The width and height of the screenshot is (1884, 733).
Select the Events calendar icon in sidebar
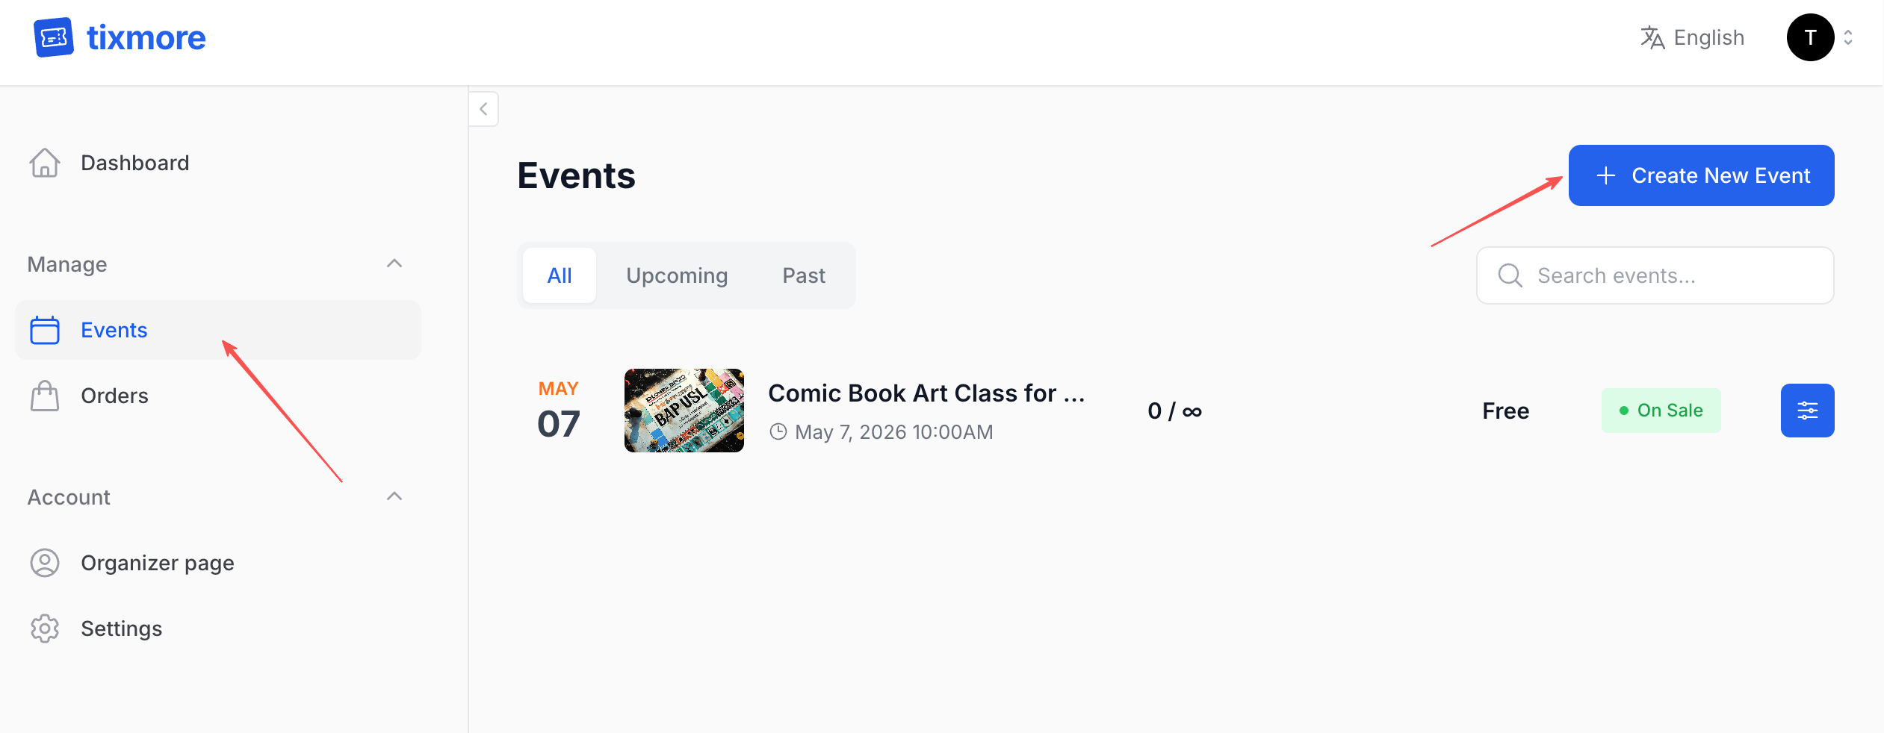coord(45,330)
